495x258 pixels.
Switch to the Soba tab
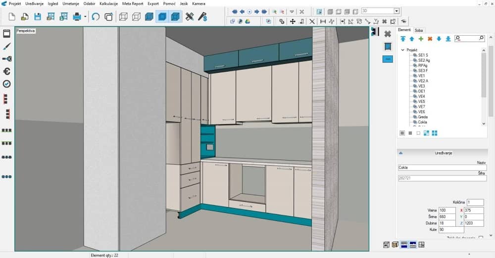tap(419, 30)
